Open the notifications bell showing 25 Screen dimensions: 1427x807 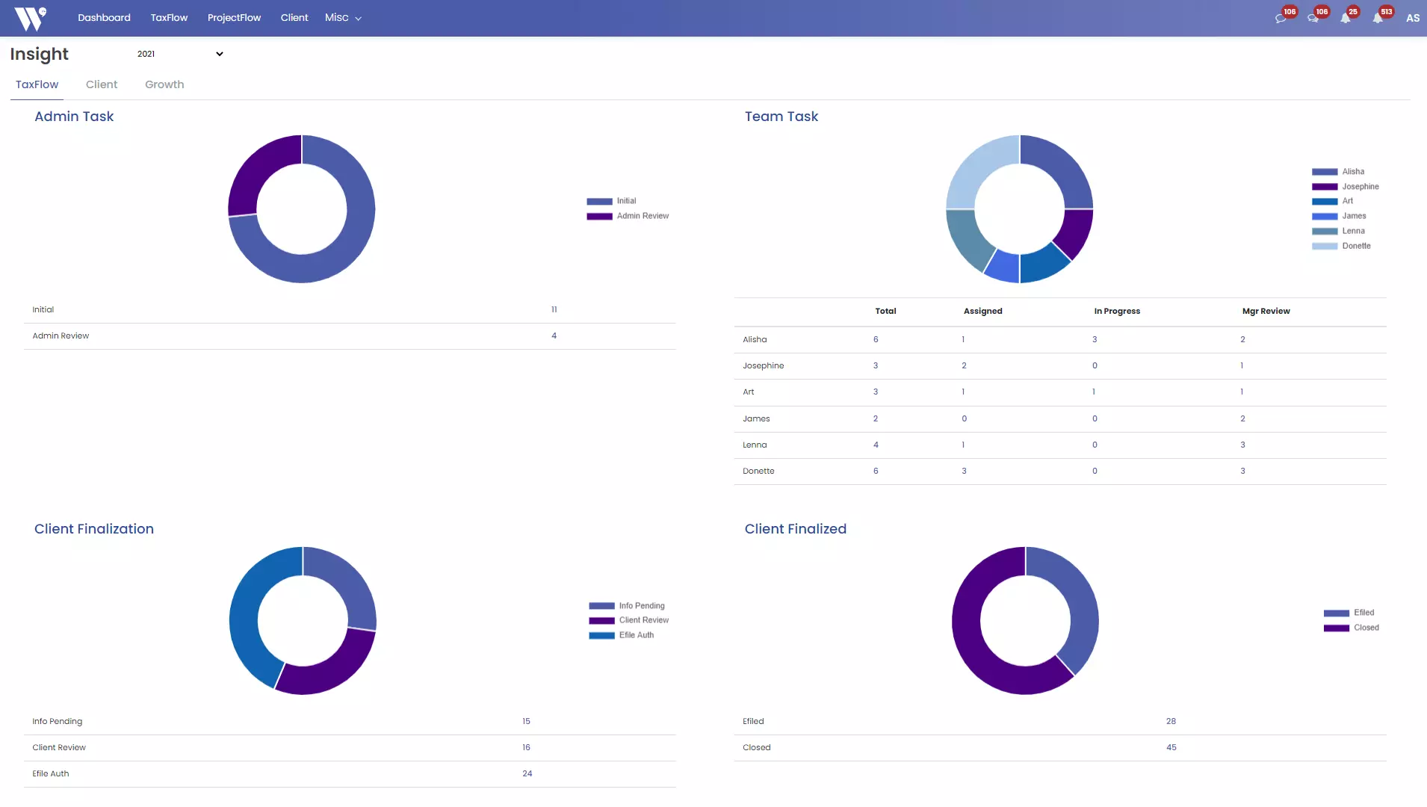[1345, 16]
